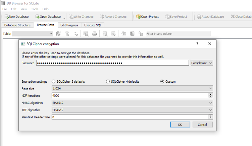
Task: Expand the Open Database recent-files arrow
Action: (64, 19)
